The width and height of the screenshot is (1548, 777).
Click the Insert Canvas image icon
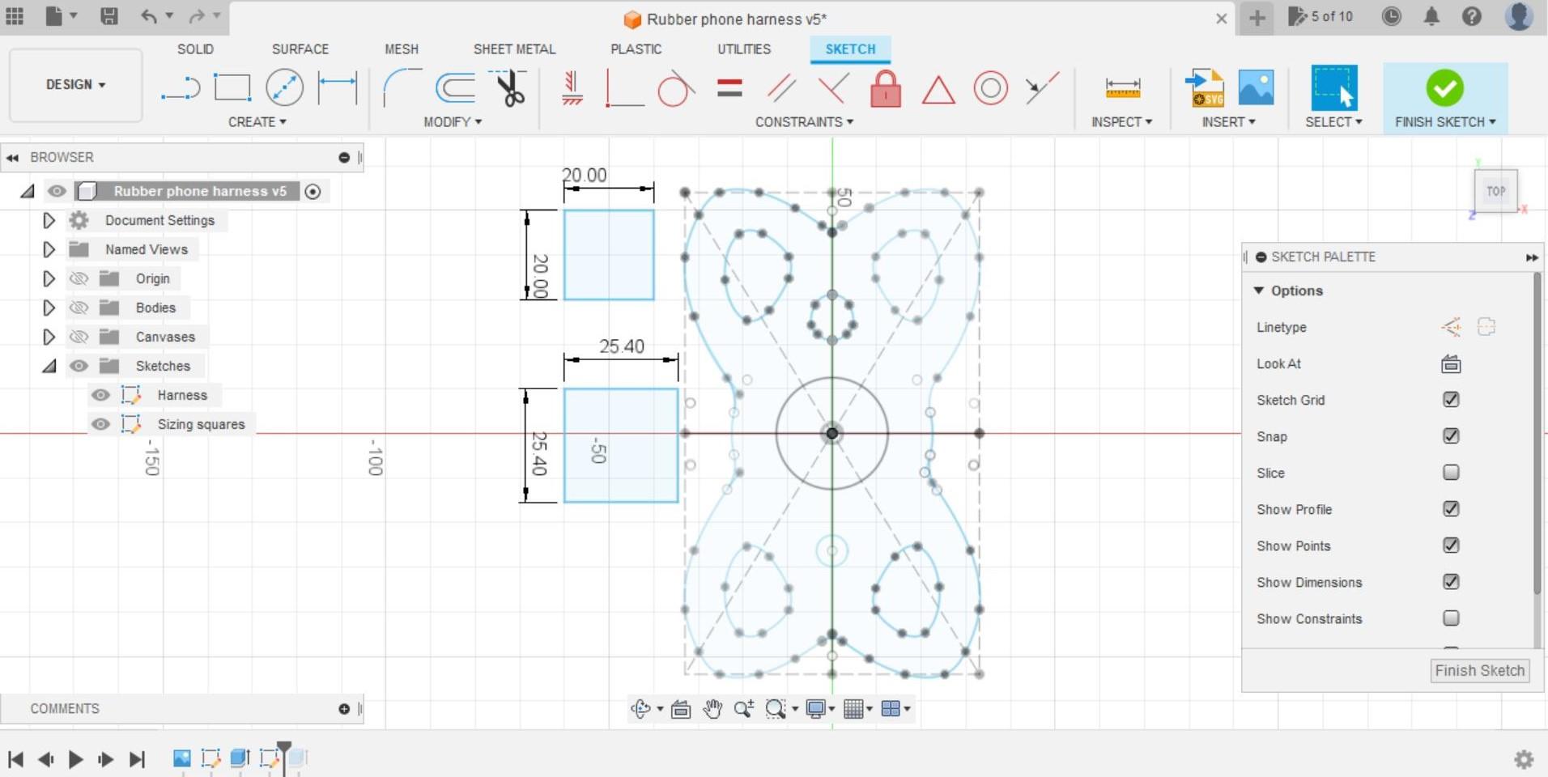pyautogui.click(x=1256, y=87)
